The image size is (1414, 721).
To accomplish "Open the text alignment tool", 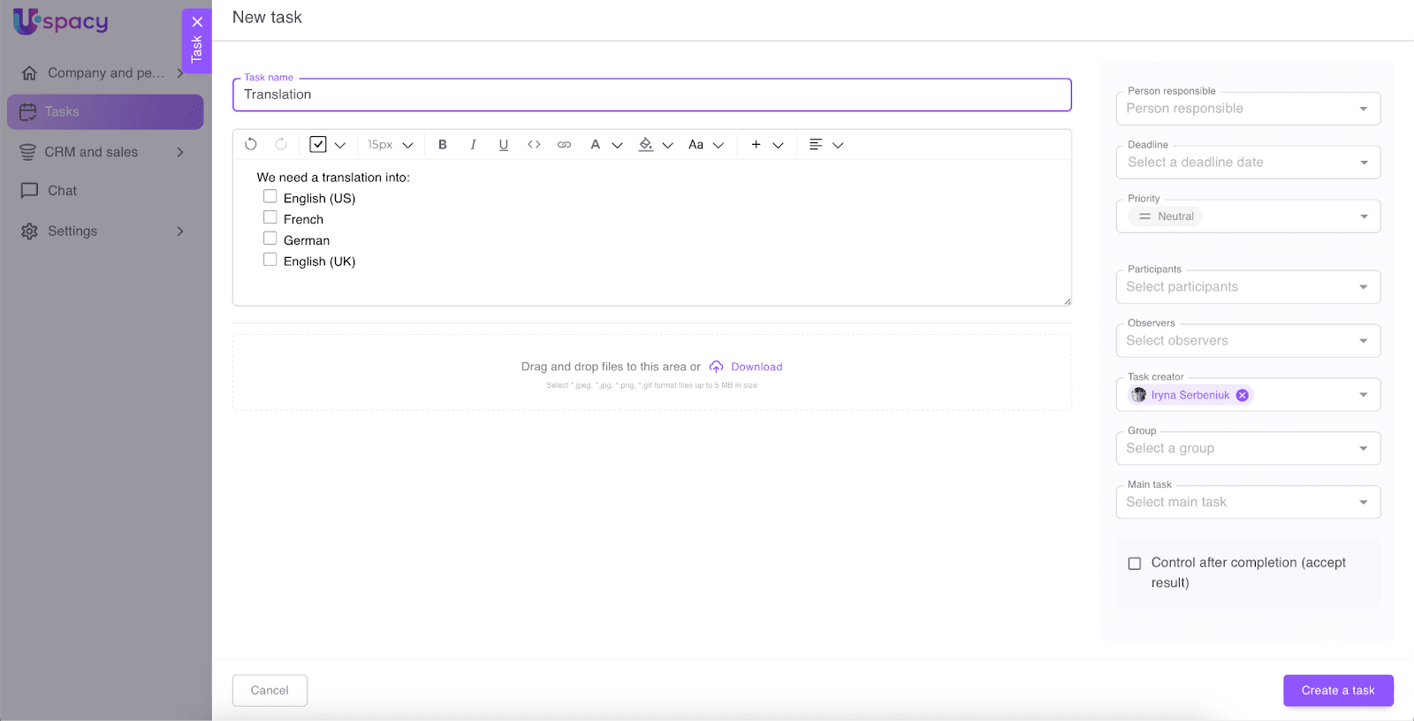I will 816,144.
